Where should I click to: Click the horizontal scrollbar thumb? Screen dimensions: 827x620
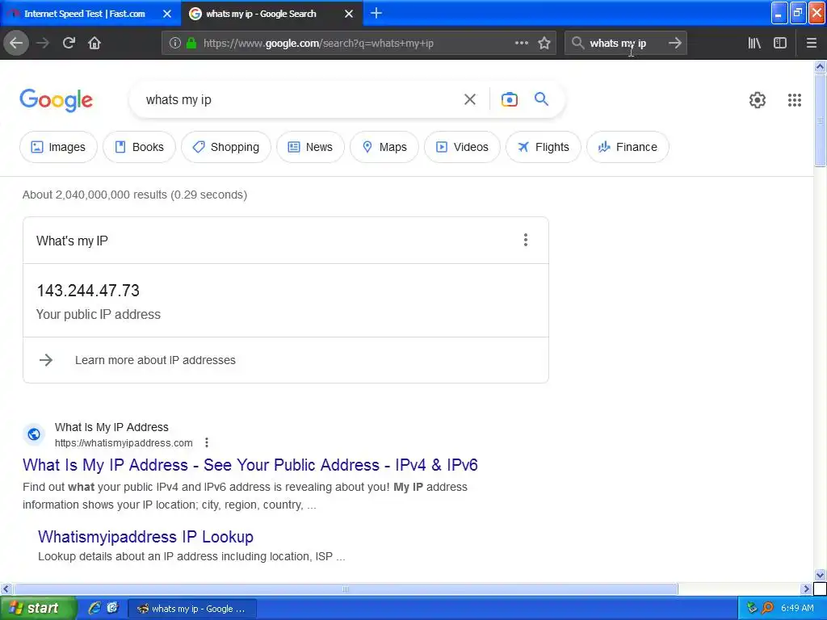(x=346, y=589)
